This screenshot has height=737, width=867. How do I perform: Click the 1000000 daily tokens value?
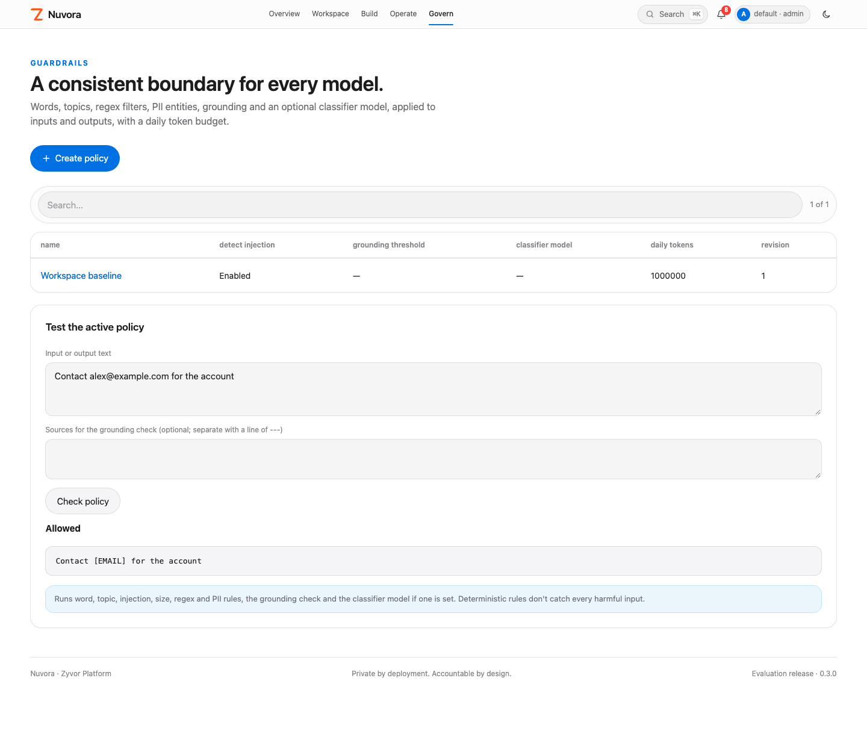tap(668, 276)
